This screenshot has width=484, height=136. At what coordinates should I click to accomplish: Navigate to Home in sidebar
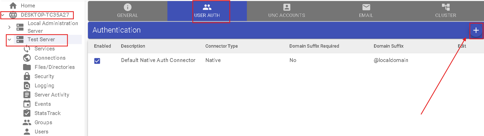[x=28, y=6]
